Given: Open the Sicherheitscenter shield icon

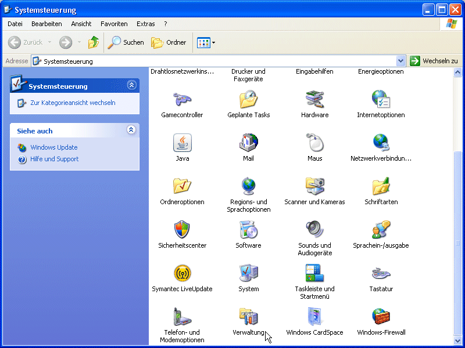Looking at the screenshot, I should pyautogui.click(x=182, y=230).
